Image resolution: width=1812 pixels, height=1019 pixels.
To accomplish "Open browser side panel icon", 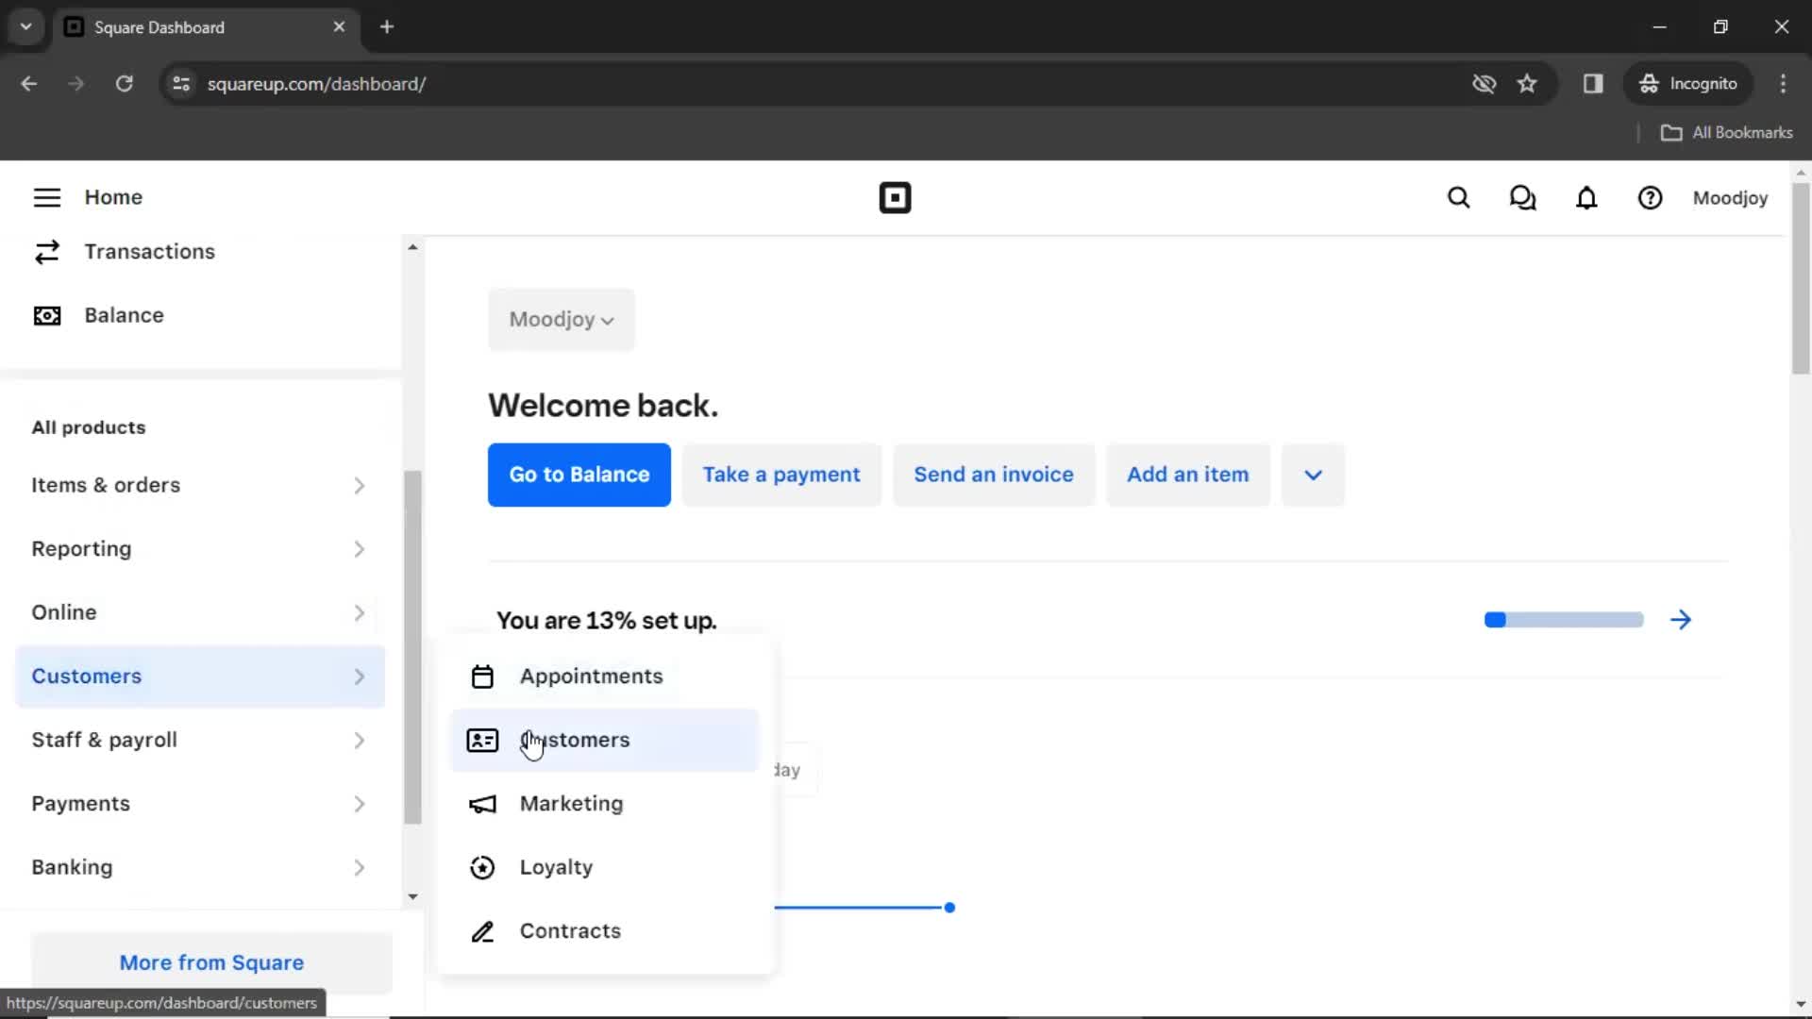I will pos(1593,84).
